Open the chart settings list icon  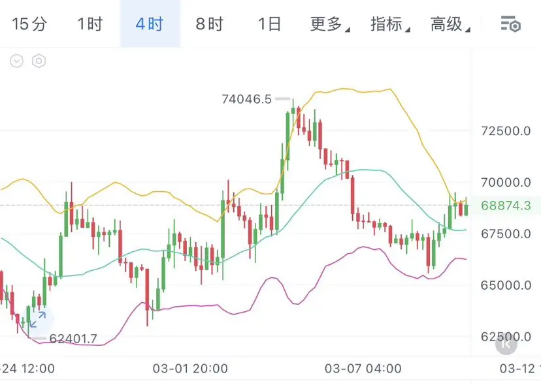click(x=510, y=24)
